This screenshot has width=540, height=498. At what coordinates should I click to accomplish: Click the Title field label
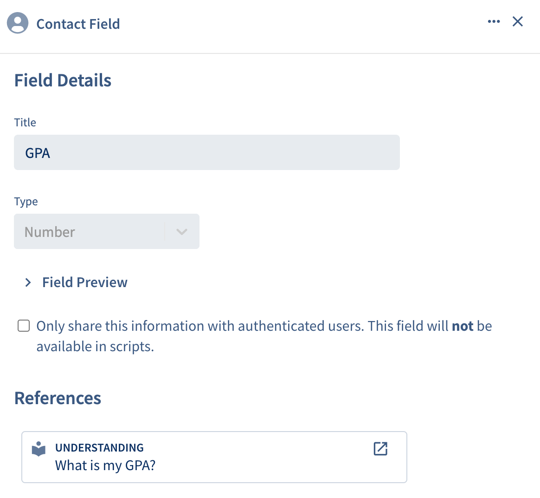point(25,123)
